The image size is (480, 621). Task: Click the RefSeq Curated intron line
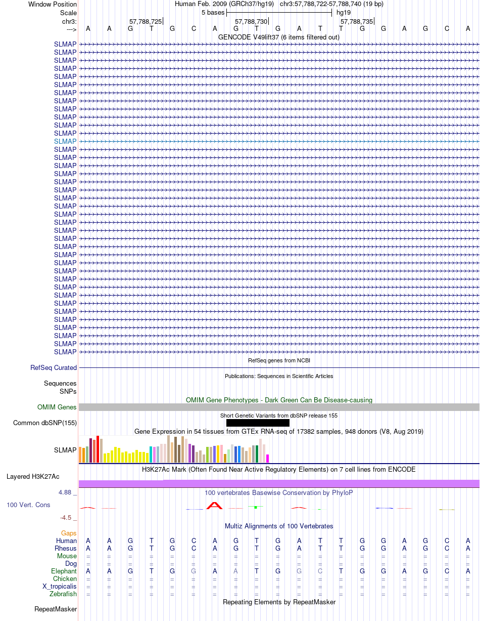pos(279,368)
